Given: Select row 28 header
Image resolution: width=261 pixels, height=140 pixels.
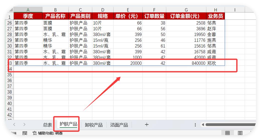Looking at the screenshot, I should (x=10, y=34).
